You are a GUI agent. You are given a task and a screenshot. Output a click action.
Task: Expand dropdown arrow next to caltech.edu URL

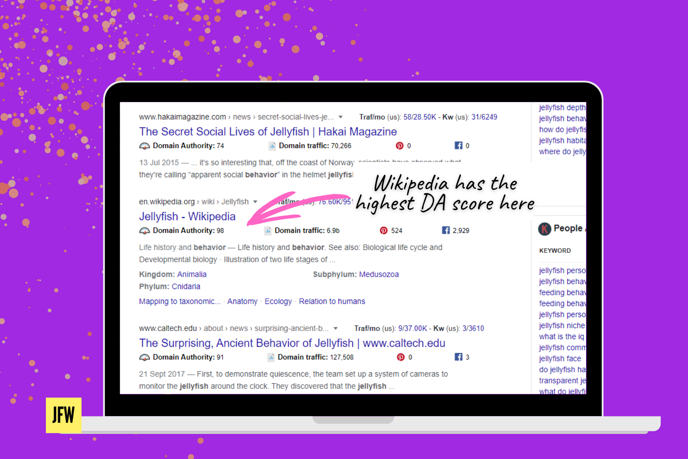(336, 328)
